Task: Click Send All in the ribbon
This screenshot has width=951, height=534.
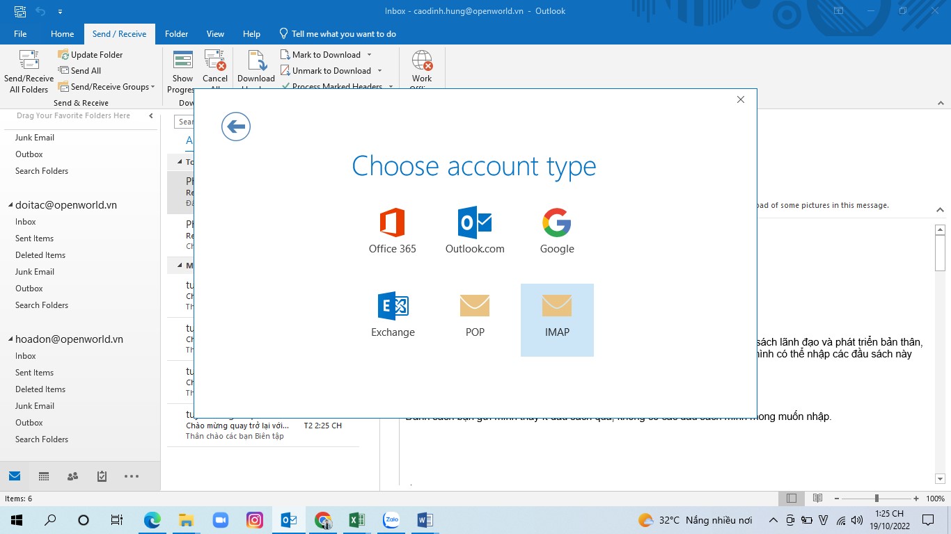Action: tap(80, 71)
